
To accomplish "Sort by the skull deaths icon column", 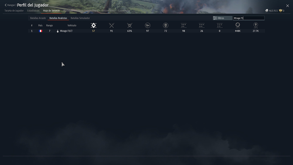I will [166, 25].
